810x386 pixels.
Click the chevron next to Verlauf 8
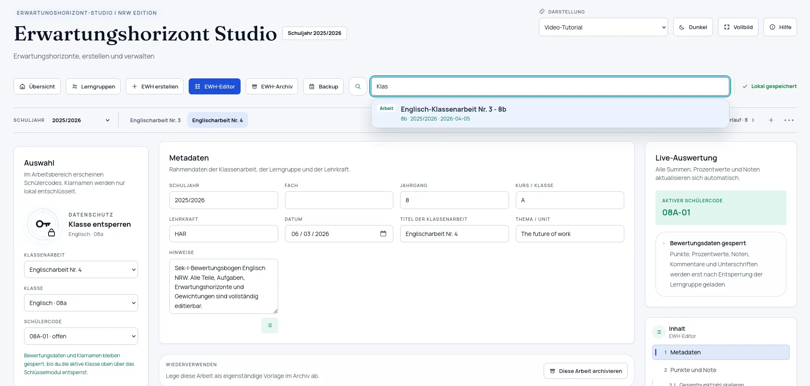[x=753, y=120]
